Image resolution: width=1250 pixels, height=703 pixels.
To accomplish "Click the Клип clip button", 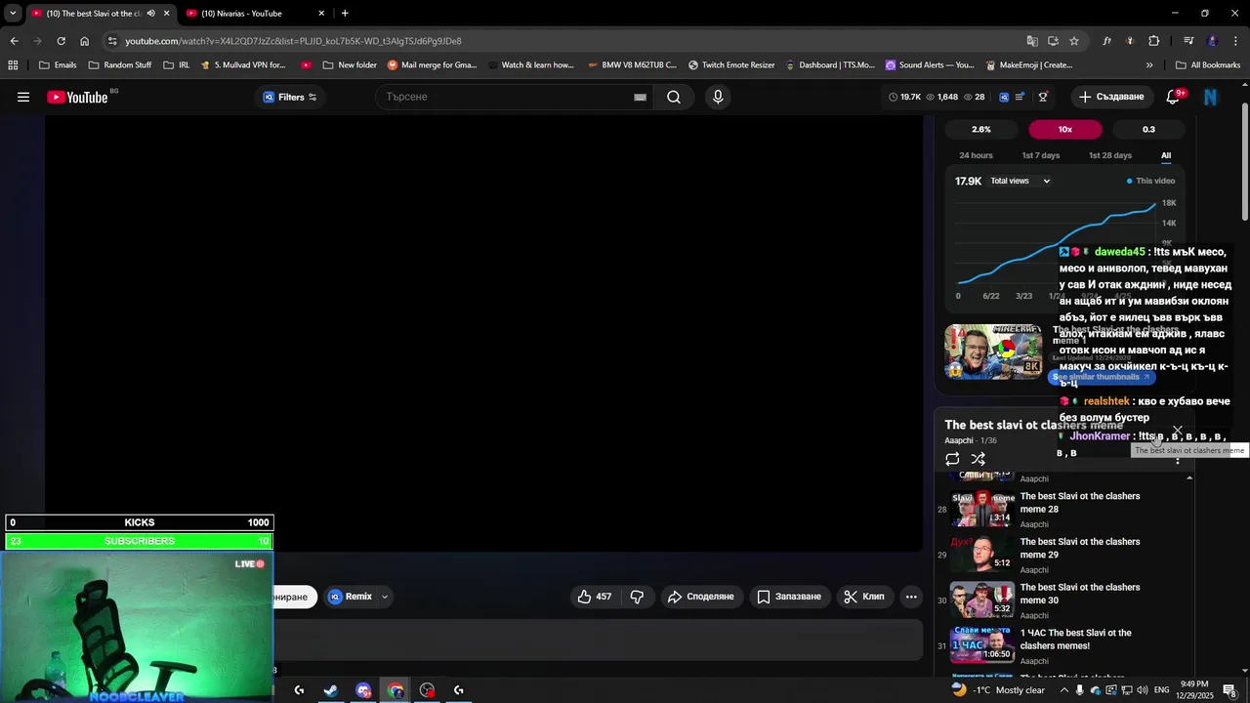I will tap(864, 597).
